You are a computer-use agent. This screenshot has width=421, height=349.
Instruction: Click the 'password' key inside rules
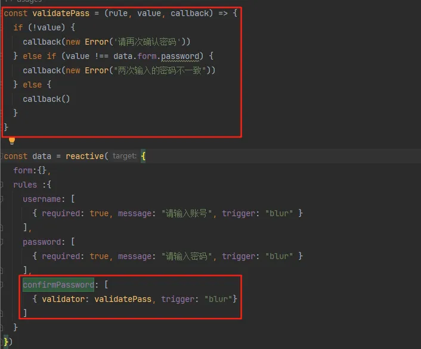(x=42, y=242)
